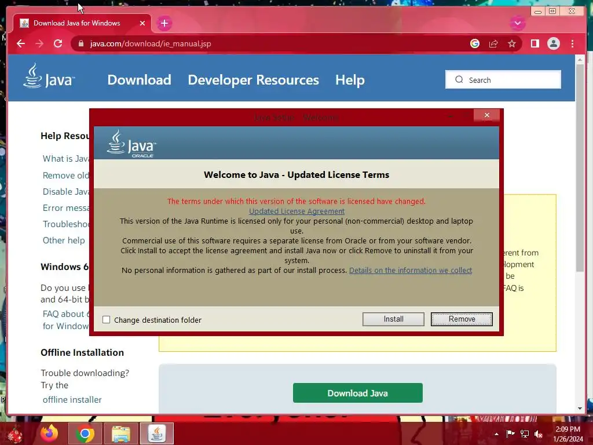The image size is (593, 445).
Task: Click the browser forward arrow
Action: [39, 43]
